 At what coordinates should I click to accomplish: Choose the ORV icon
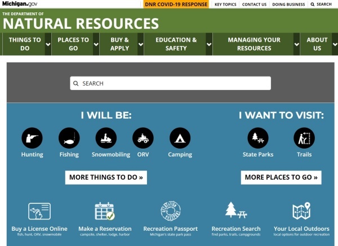pos(143,138)
